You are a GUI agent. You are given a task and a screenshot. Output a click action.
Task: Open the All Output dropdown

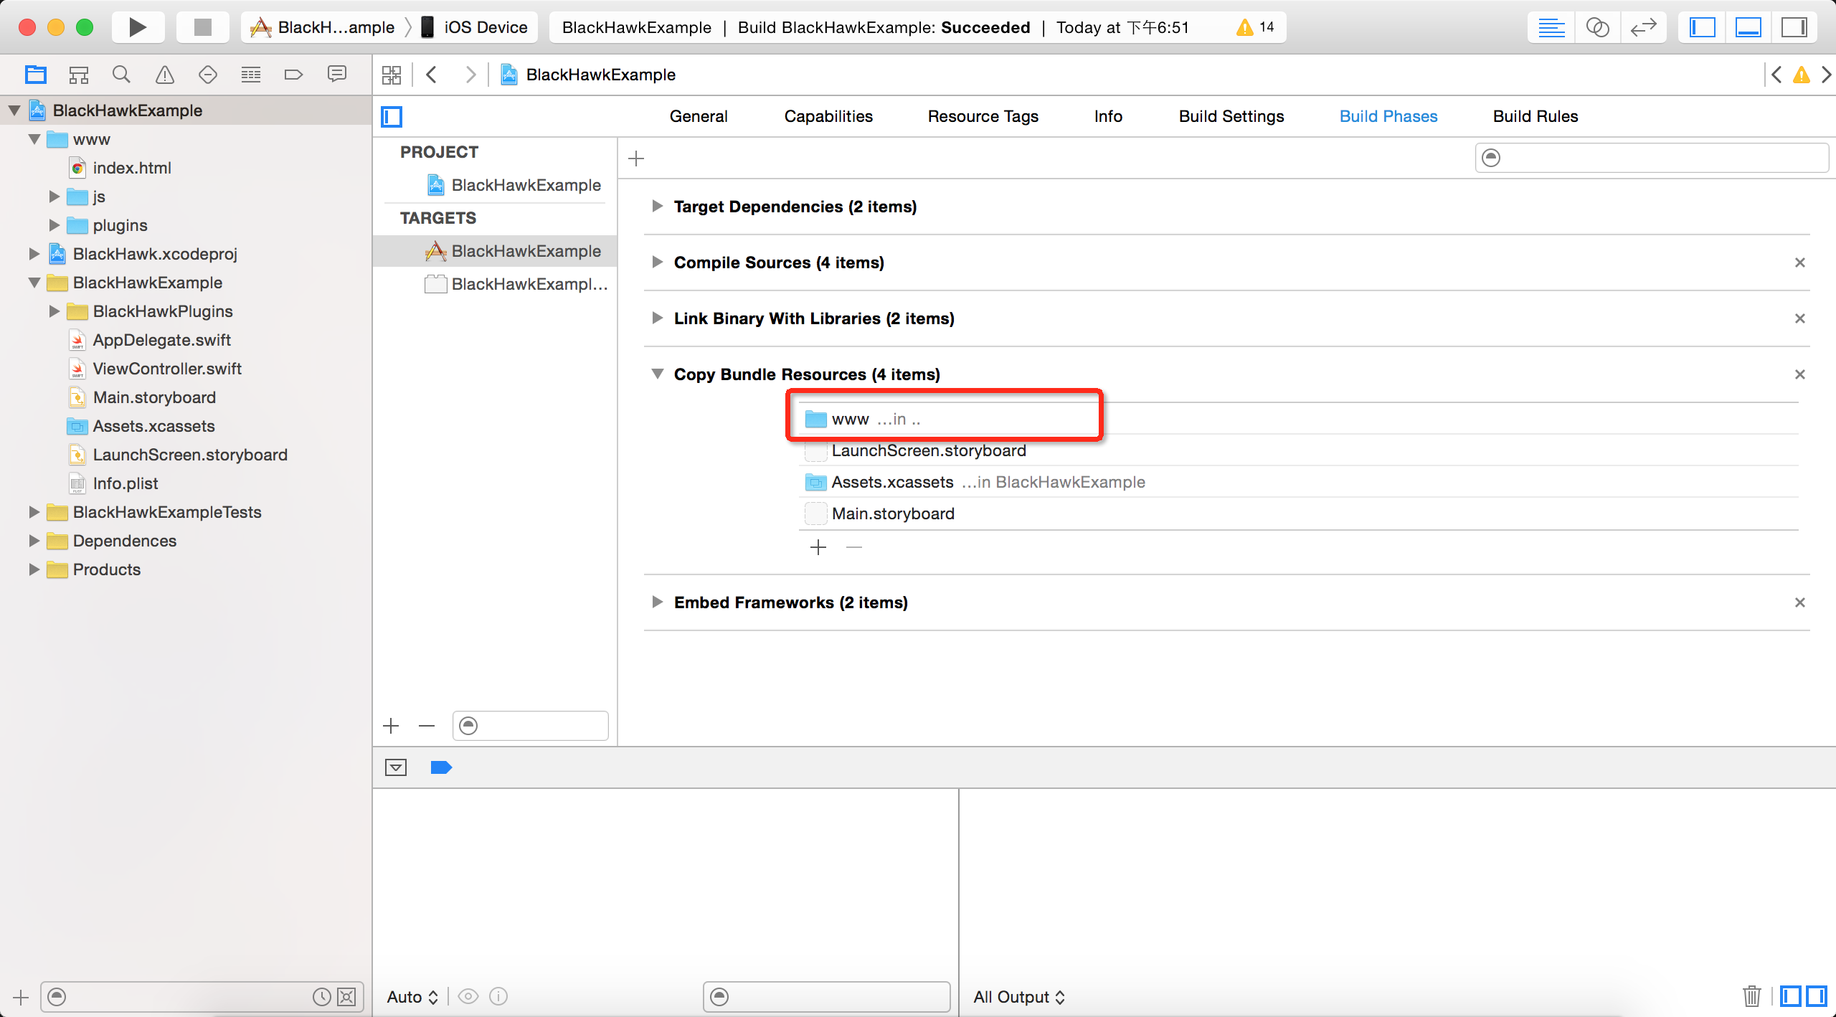pyautogui.click(x=1018, y=997)
